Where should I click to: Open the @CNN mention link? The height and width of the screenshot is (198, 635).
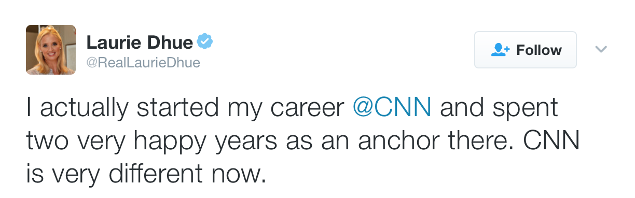click(x=392, y=108)
